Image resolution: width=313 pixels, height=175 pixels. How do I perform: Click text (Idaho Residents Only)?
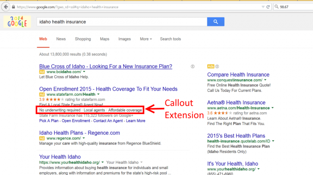pos(227,152)
